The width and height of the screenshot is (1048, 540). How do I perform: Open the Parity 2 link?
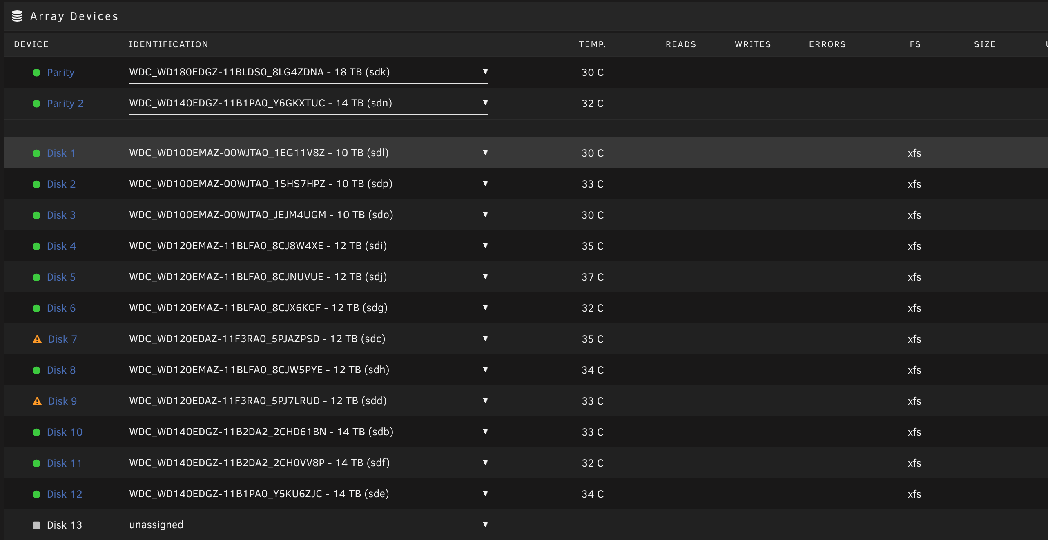pos(65,104)
